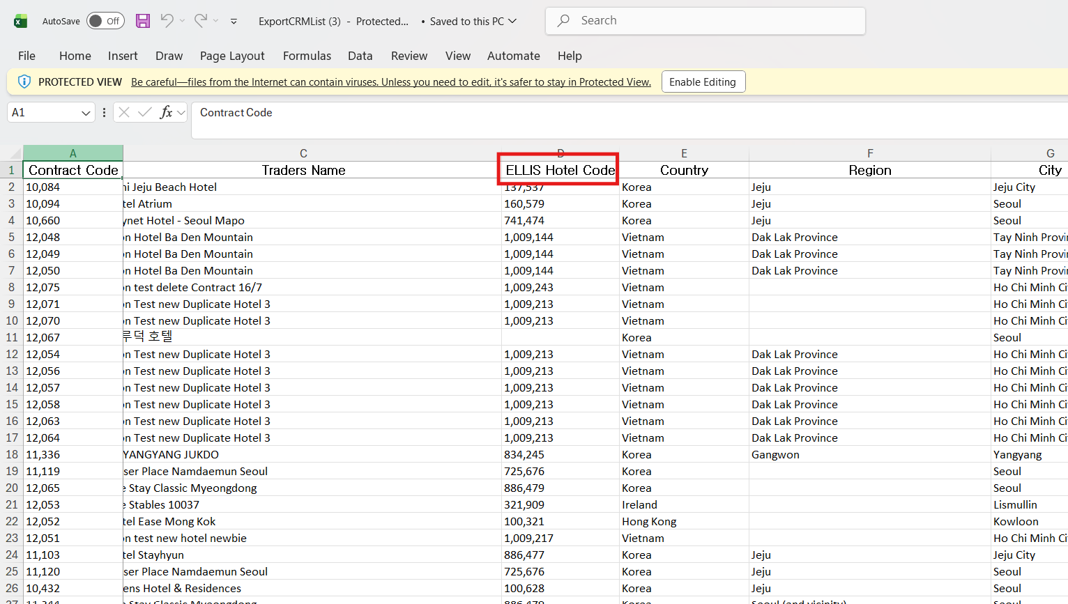Select the ELLIS Hotel Code header cell

point(559,170)
